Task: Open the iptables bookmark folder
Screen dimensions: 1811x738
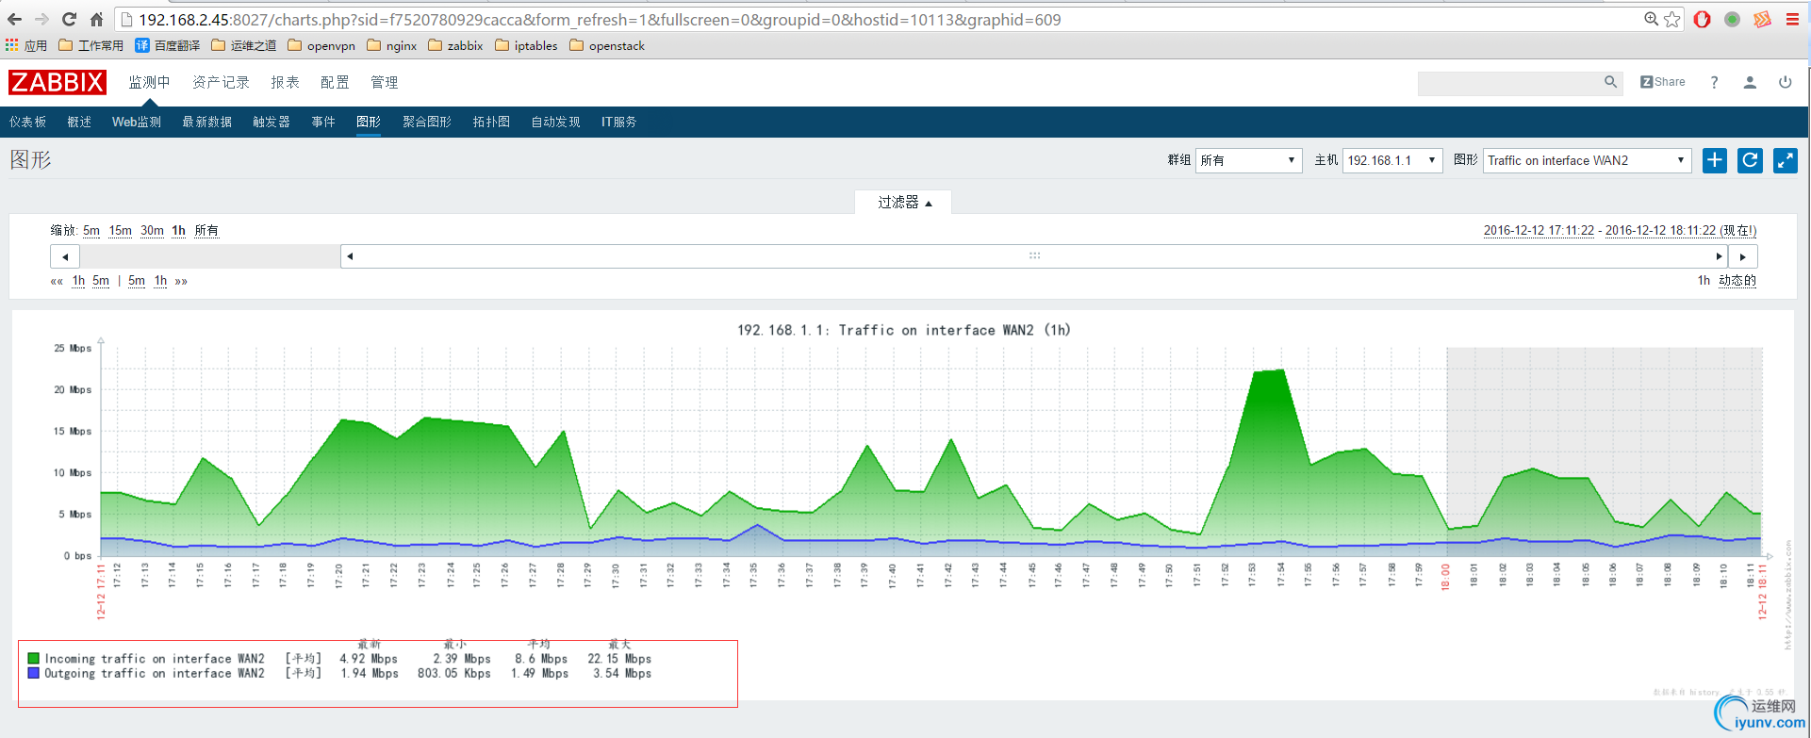Action: (526, 45)
